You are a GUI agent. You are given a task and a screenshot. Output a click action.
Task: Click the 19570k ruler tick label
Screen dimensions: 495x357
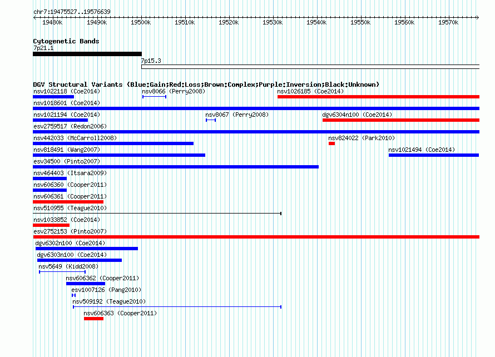[448, 22]
